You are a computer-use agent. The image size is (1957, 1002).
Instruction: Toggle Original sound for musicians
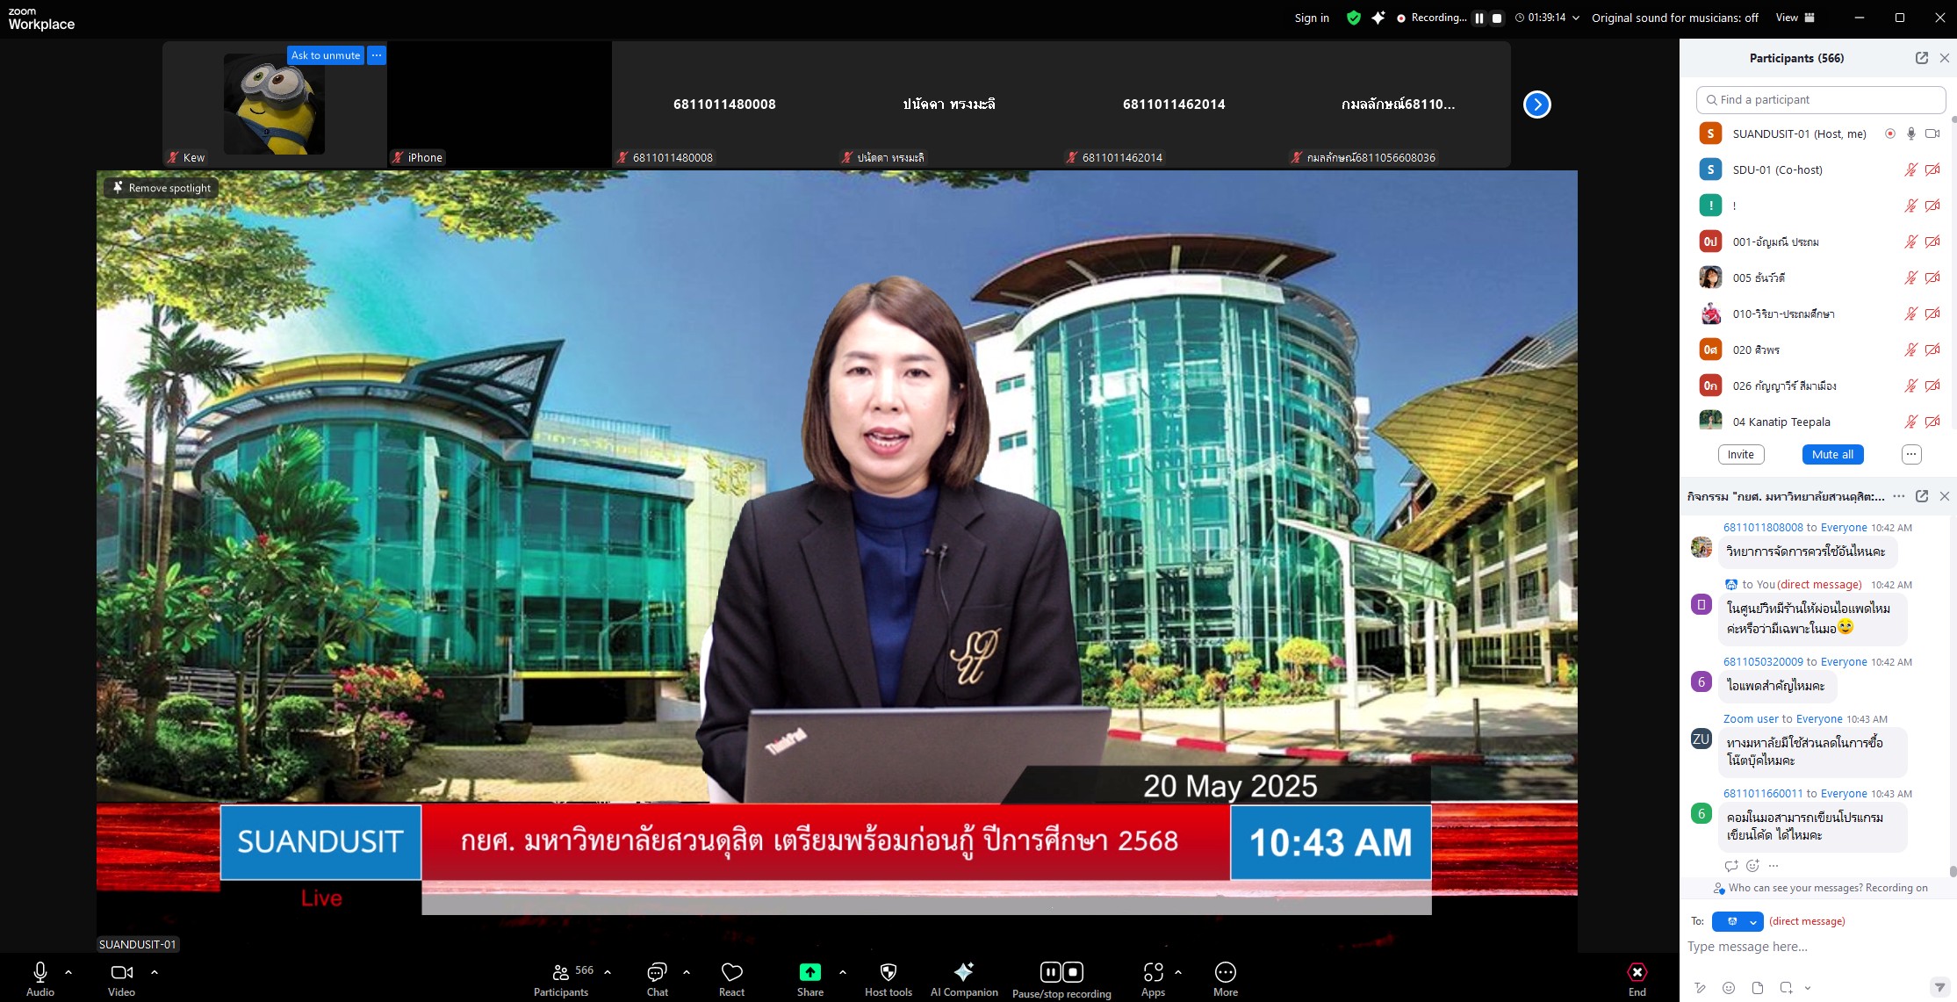pos(1674,18)
